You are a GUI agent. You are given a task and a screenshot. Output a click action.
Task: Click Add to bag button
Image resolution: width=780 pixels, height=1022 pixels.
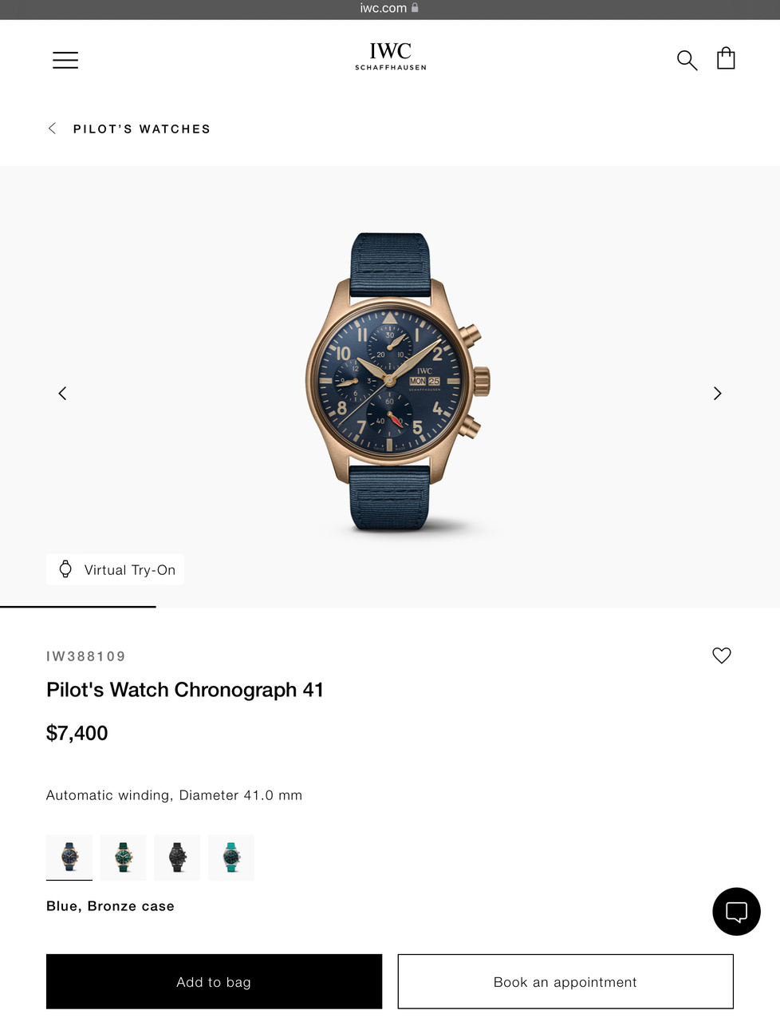pyautogui.click(x=214, y=981)
